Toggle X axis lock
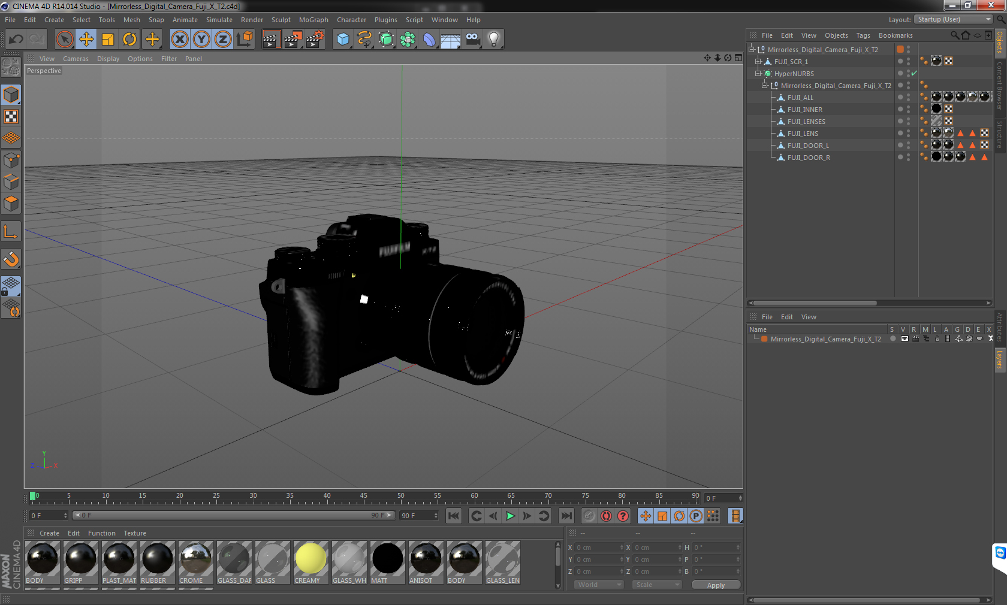Screen dimensions: 1007x605 (x=179, y=40)
